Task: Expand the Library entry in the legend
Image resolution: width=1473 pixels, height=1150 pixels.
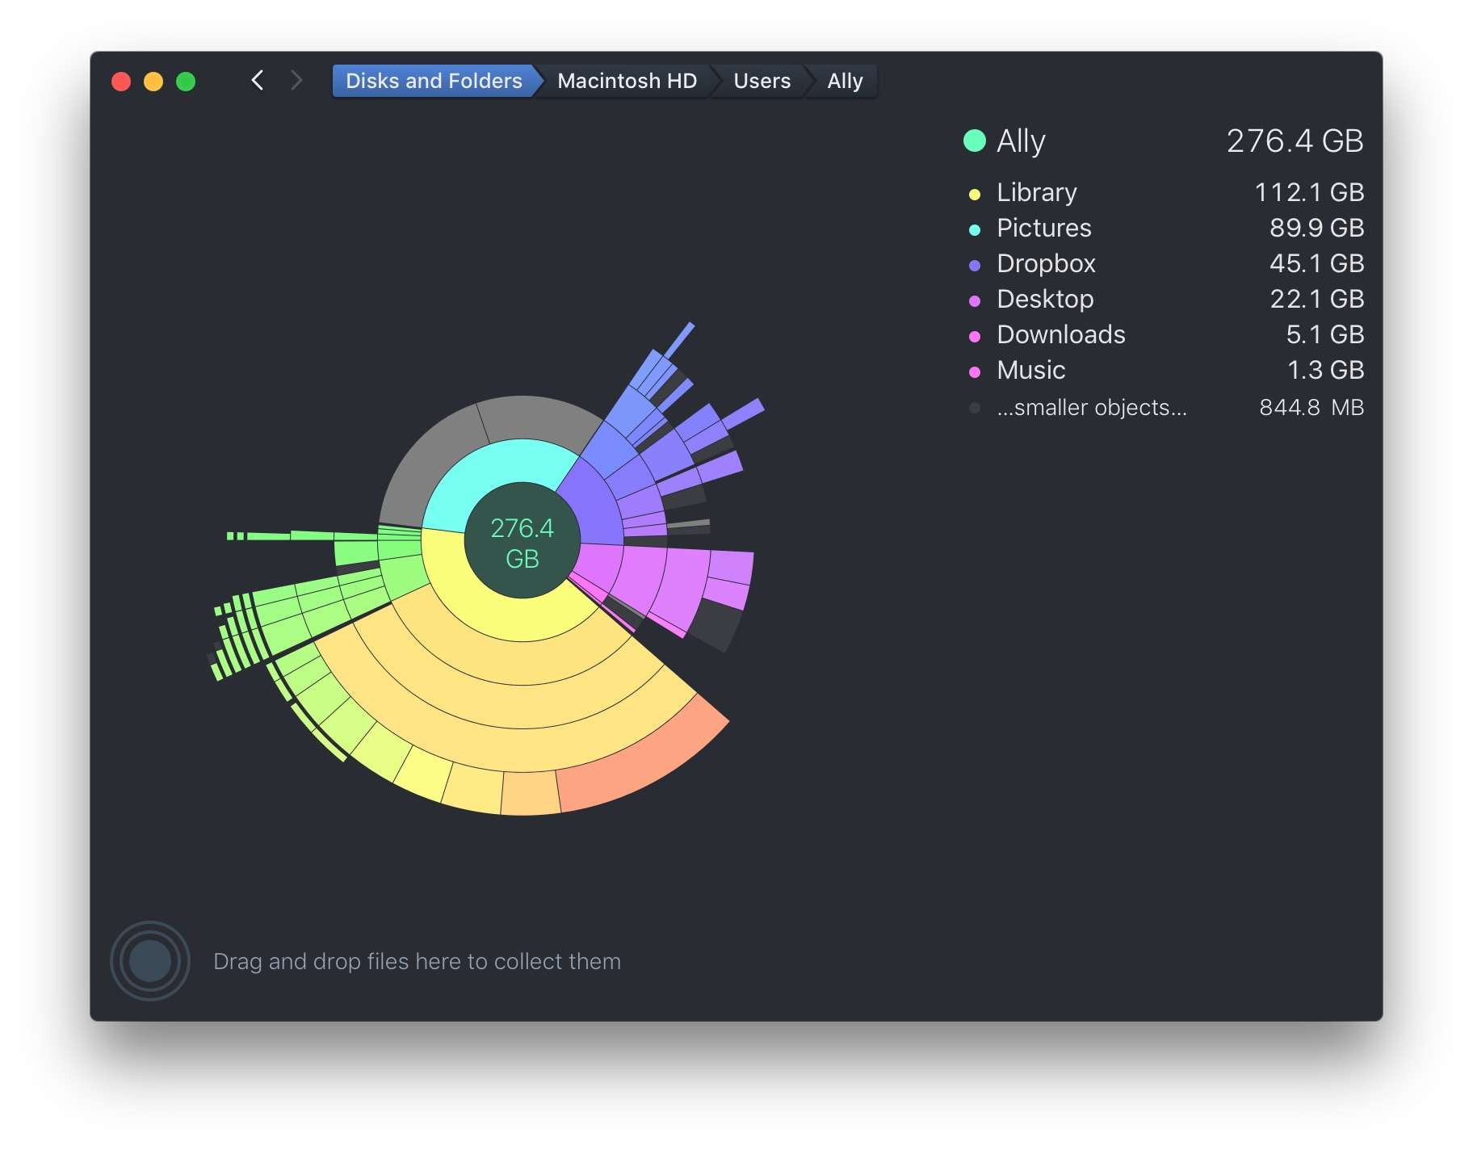Action: point(1036,193)
